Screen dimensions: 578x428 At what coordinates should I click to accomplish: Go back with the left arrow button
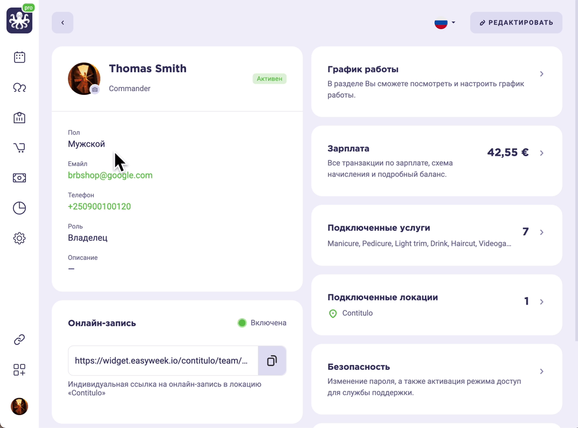click(63, 23)
